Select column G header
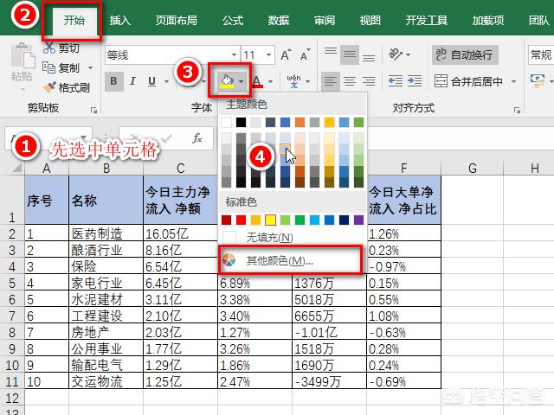 [x=472, y=168]
